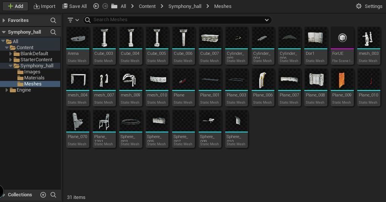This screenshot has width=386, height=202.
Task: Select the Images folder
Action: [32, 71]
